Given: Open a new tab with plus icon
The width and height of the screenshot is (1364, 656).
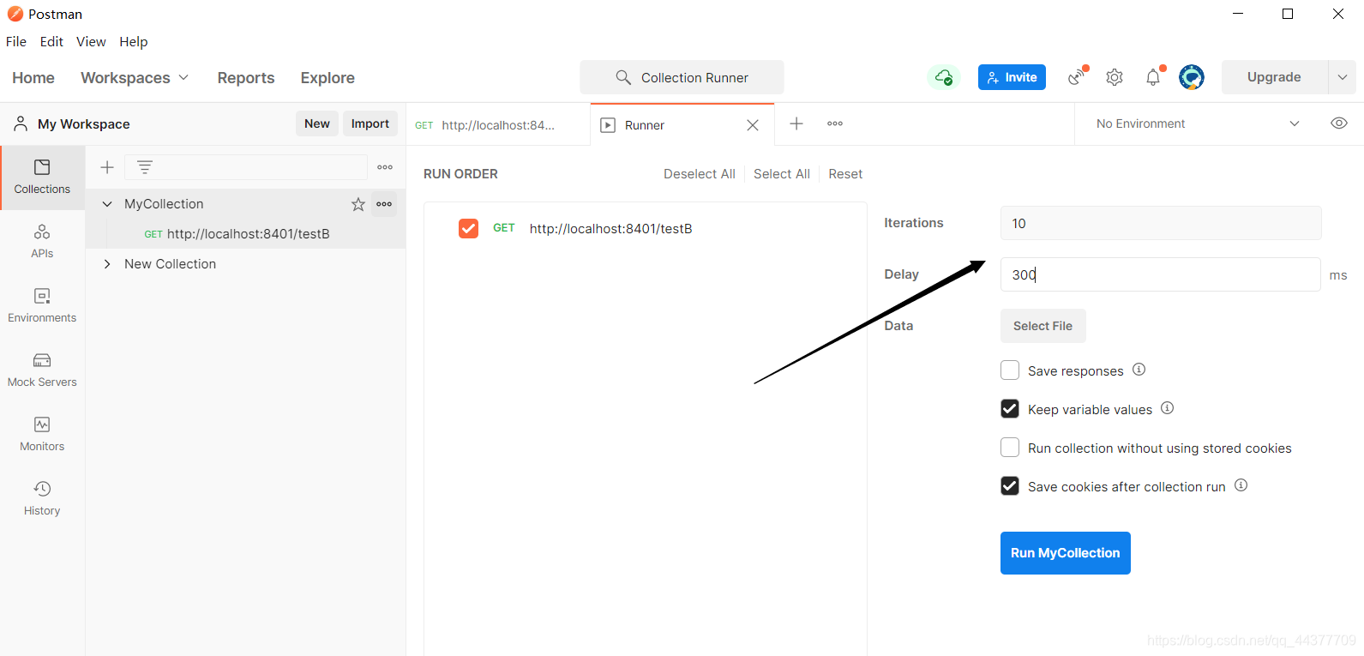Looking at the screenshot, I should [796, 123].
